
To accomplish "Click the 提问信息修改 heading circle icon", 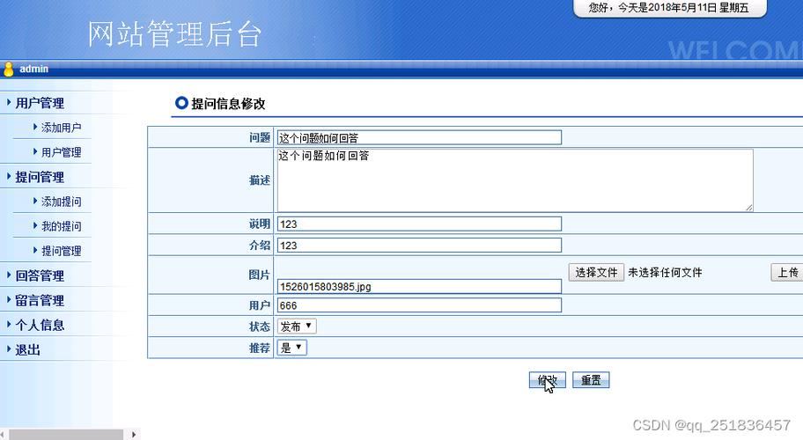I will [181, 103].
